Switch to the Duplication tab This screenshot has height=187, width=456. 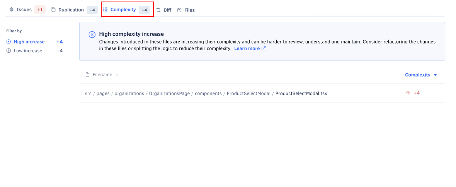pos(71,10)
